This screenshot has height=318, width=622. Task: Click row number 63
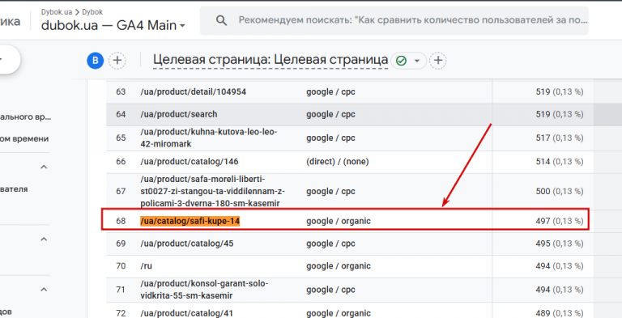tap(121, 91)
